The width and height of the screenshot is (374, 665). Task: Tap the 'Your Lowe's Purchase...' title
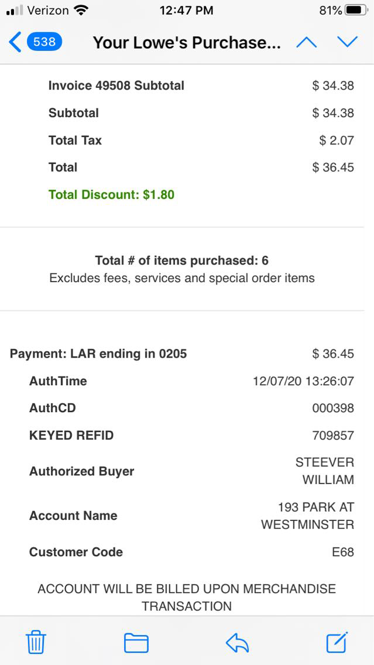[187, 43]
